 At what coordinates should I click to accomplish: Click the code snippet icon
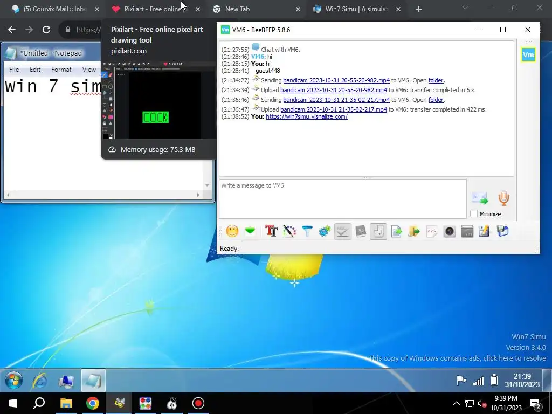[x=432, y=231]
